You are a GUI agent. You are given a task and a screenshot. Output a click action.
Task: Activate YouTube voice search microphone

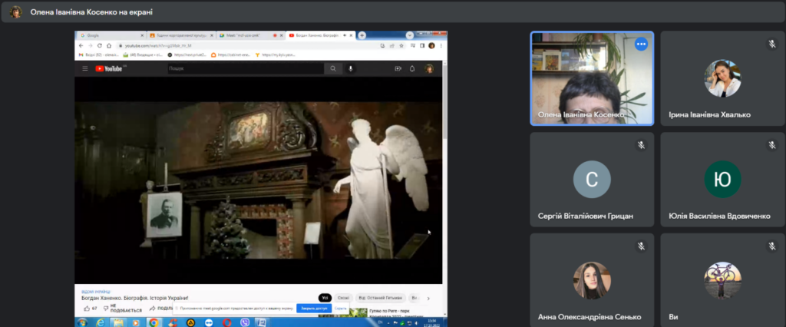(351, 68)
